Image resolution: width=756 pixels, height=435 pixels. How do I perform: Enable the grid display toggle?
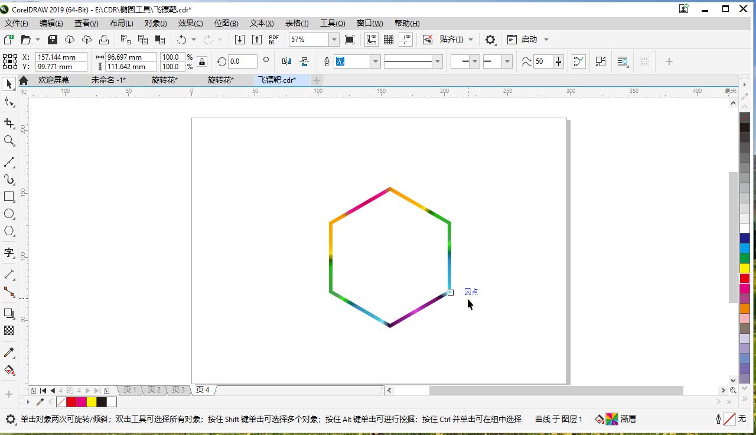(389, 40)
